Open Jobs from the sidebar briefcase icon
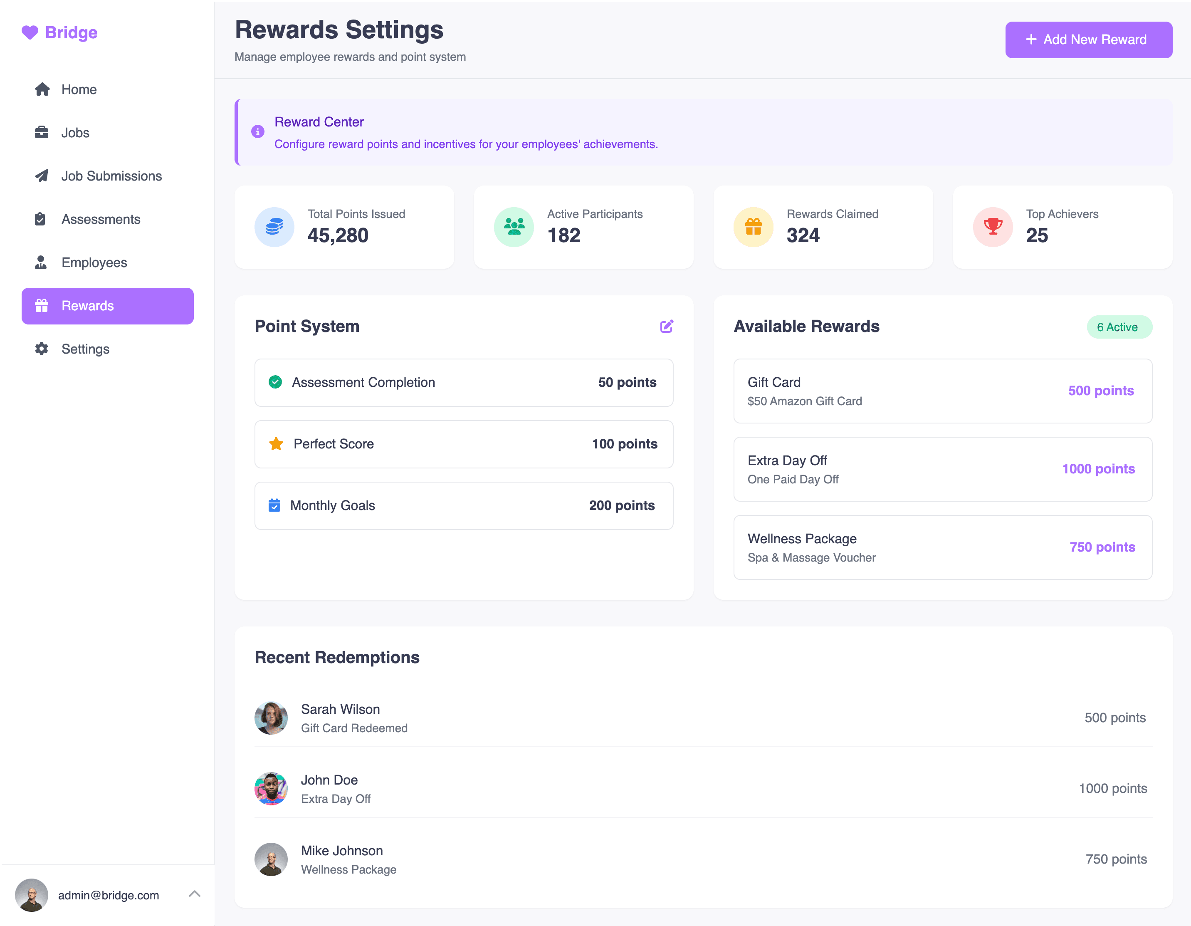 click(x=42, y=132)
